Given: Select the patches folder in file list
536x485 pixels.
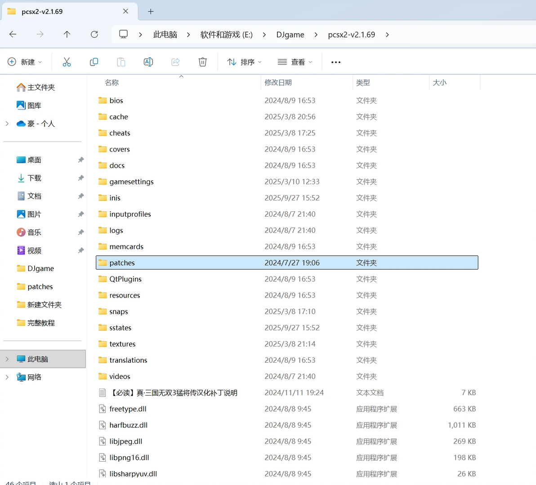Looking at the screenshot, I should click(x=287, y=263).
